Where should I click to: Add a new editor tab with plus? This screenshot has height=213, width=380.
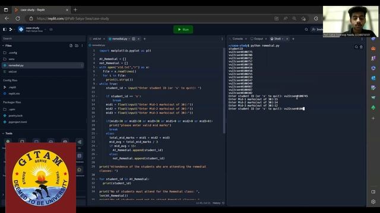145,38
